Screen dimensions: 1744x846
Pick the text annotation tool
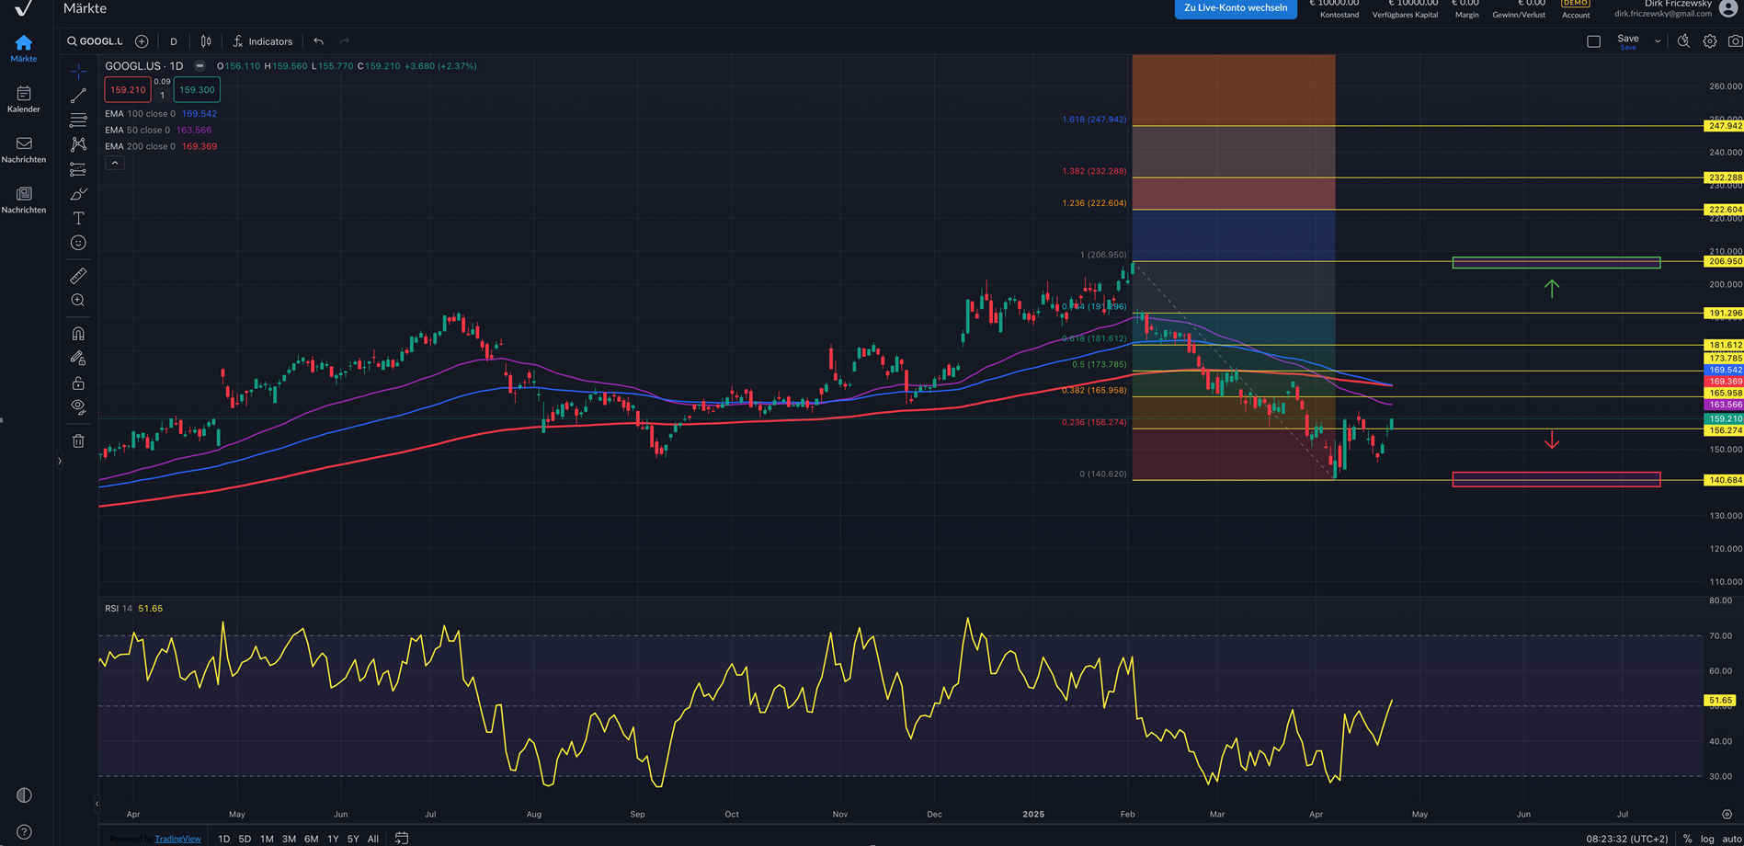(78, 219)
